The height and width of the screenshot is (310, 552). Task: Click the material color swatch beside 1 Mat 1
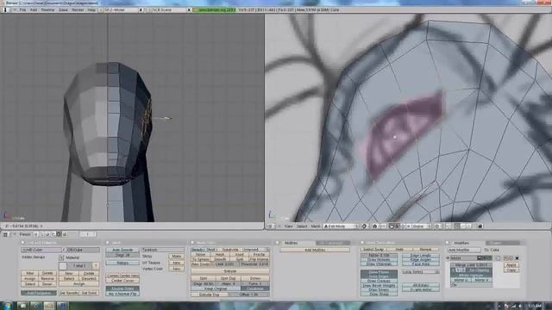[x=63, y=266]
